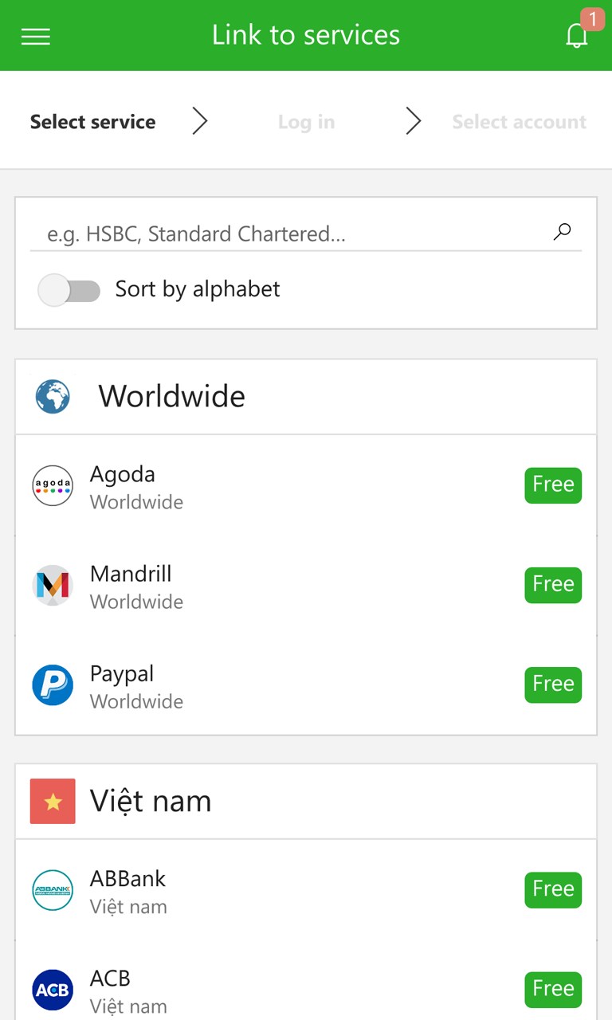Click the Việt nam flag icon

pos(53,801)
